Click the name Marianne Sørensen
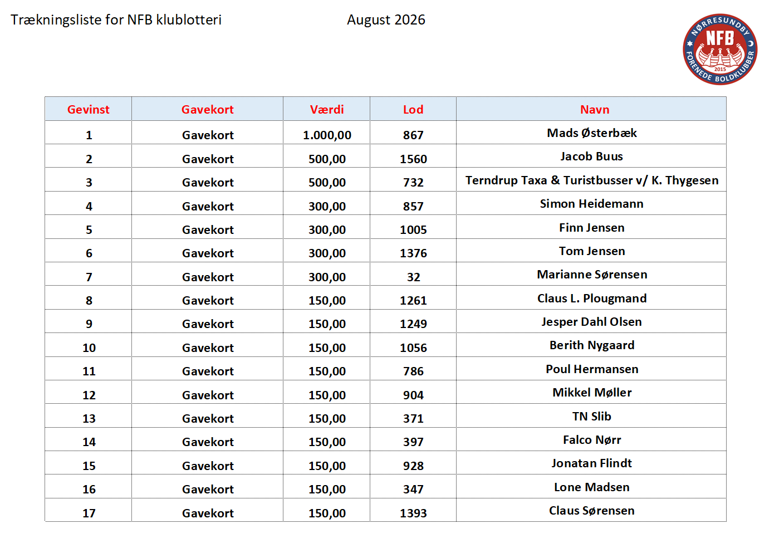784x548 pixels. point(591,275)
